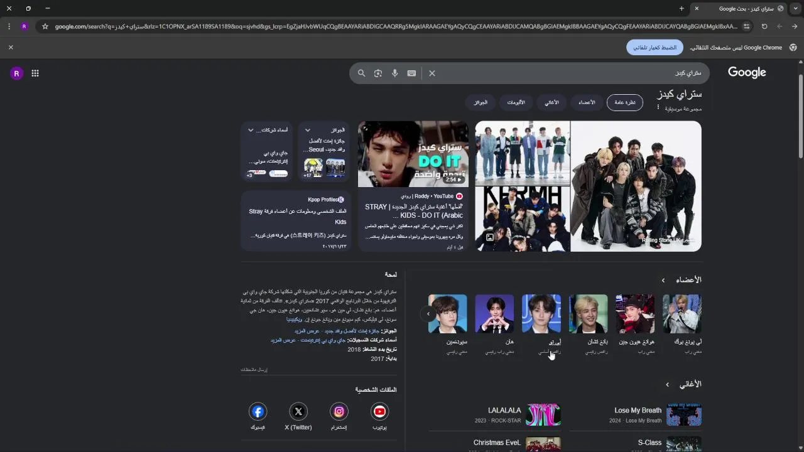
Task: Start voice search with microphone icon
Action: [395, 73]
